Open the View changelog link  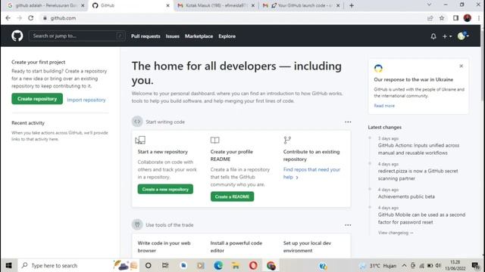[396, 233]
